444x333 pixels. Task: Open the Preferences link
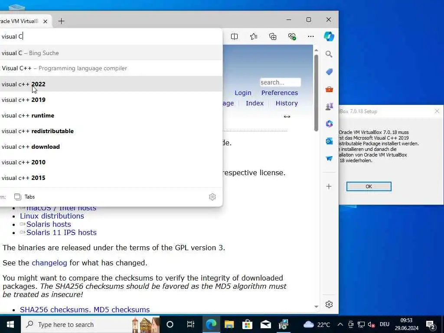click(280, 93)
